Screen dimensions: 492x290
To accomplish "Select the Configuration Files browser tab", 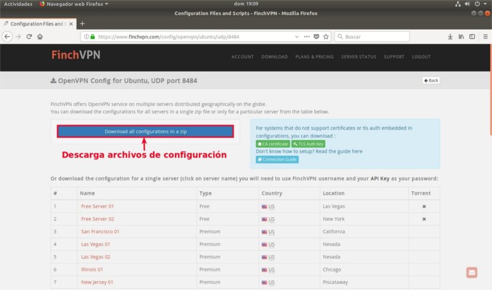I will pos(39,24).
